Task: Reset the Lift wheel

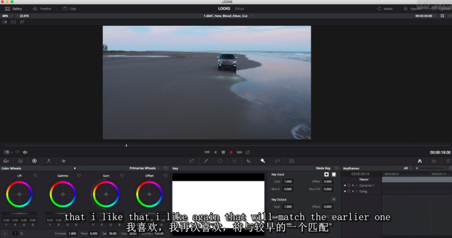Action: (36, 175)
